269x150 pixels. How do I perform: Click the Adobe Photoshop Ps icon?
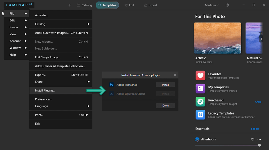click(x=112, y=85)
